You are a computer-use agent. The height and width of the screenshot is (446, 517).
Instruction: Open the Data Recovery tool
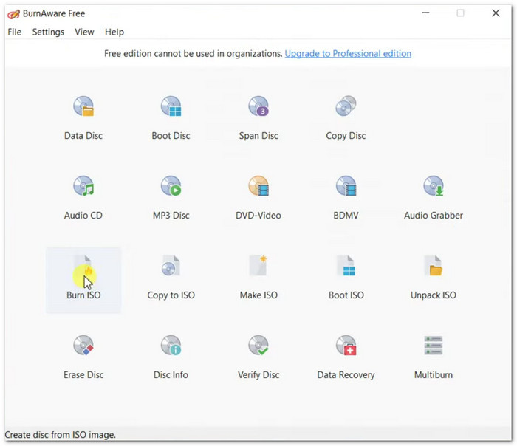coord(346,347)
